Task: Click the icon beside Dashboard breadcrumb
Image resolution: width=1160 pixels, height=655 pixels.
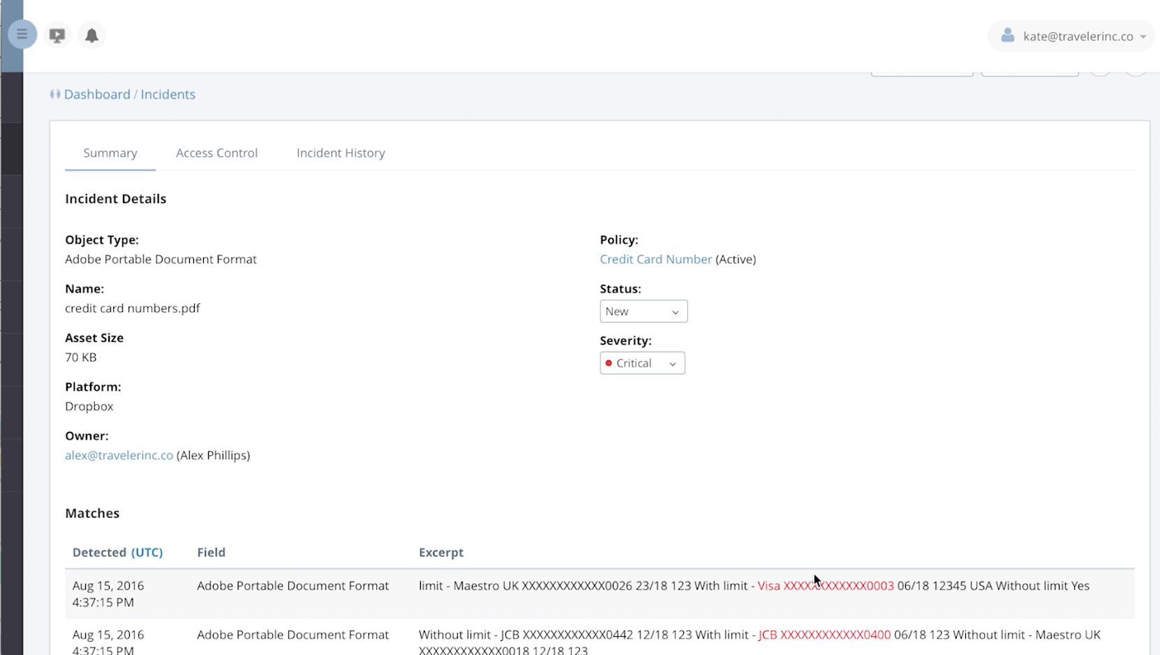Action: [54, 94]
